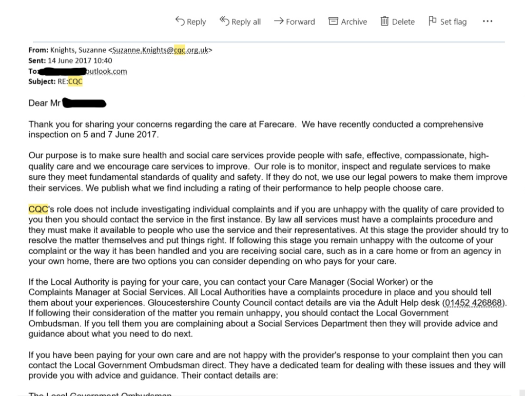Open the more actions ellipsis menu
This screenshot has height=396, width=525.
(x=487, y=21)
